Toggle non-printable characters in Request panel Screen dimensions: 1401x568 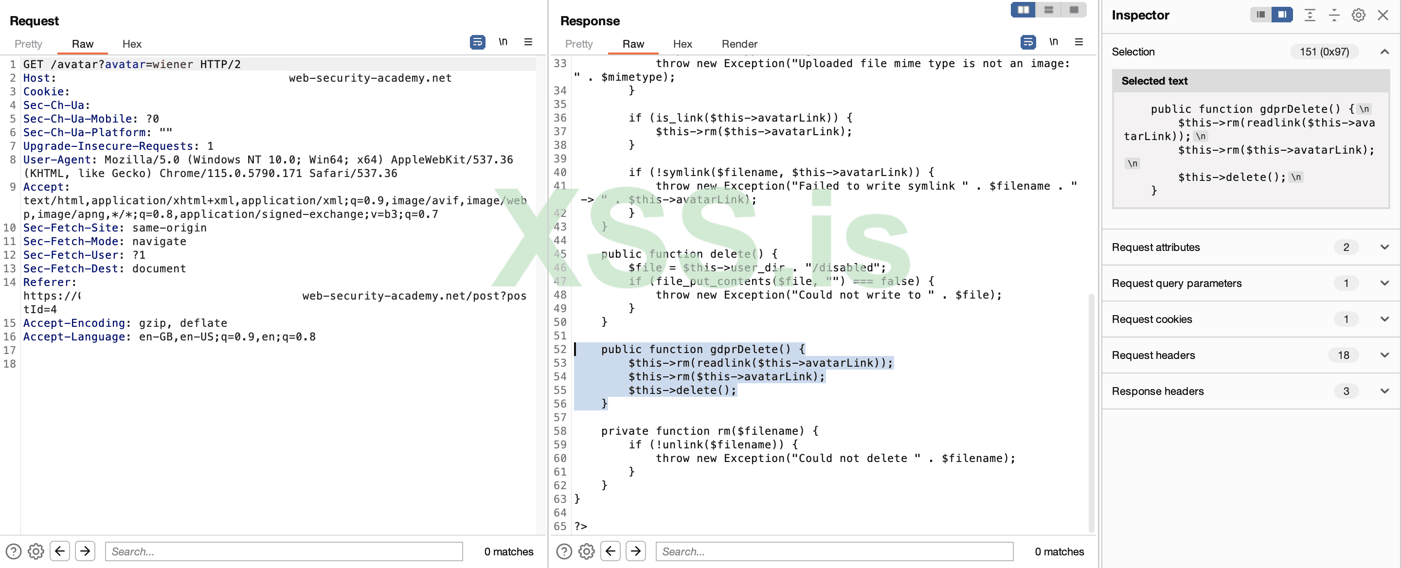pos(503,42)
